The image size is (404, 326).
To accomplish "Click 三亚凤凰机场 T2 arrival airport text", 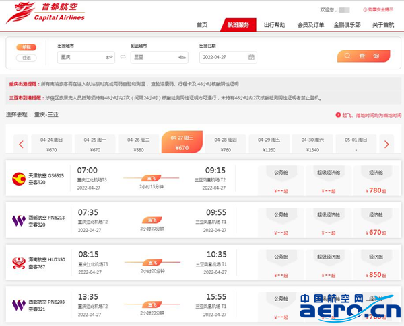I will click(210, 180).
